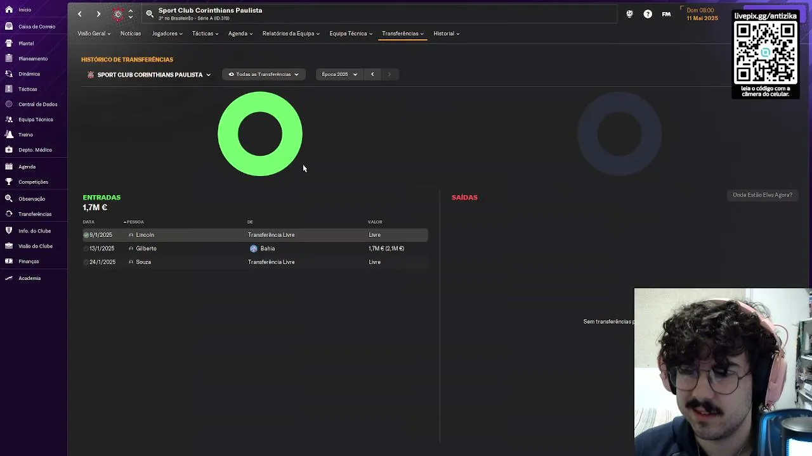The width and height of the screenshot is (812, 456).
Task: Click the globe icon beside the help icon
Action: coord(629,14)
